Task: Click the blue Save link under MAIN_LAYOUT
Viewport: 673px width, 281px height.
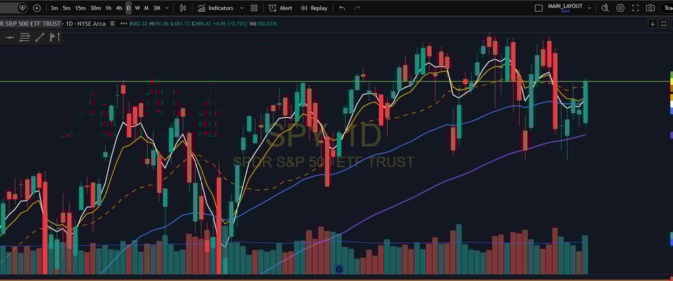Action: (565, 11)
